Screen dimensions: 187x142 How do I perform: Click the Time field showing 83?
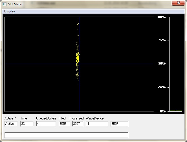27,124
